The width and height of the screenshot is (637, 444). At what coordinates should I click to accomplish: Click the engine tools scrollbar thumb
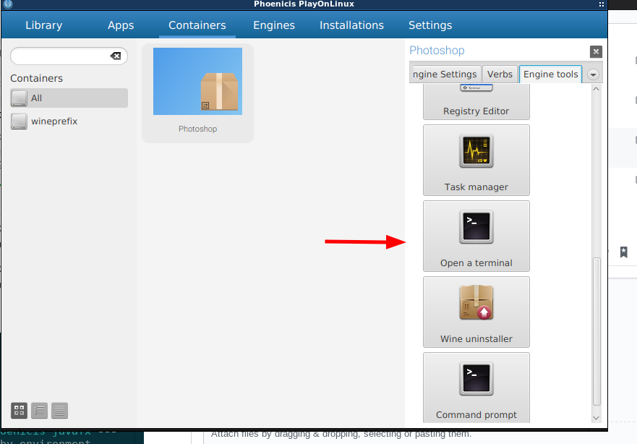coord(597,331)
